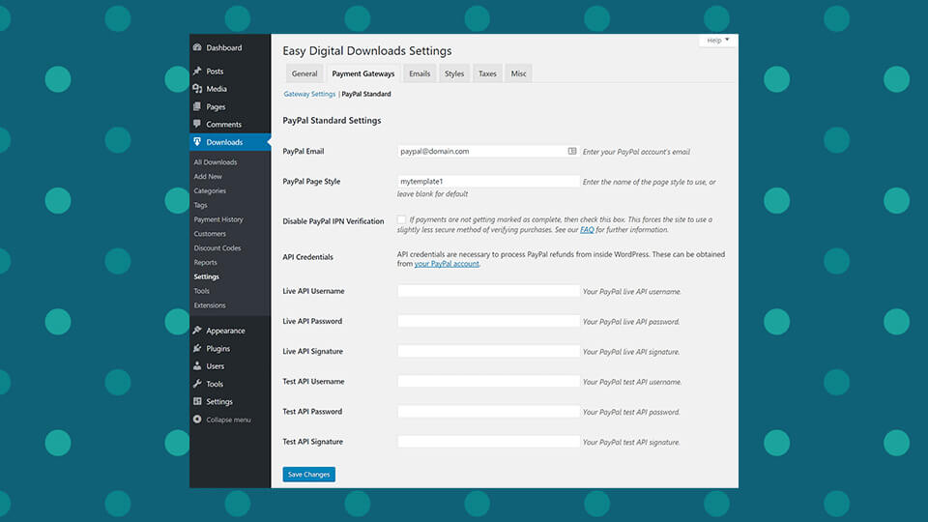Expand the Help dropdown

(x=718, y=41)
